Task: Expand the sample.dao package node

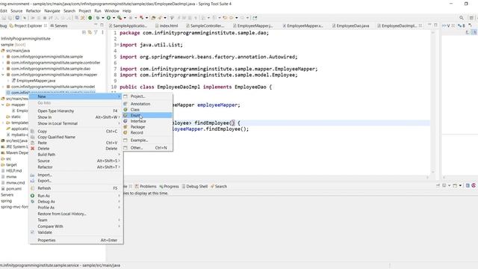Action: pos(3,69)
